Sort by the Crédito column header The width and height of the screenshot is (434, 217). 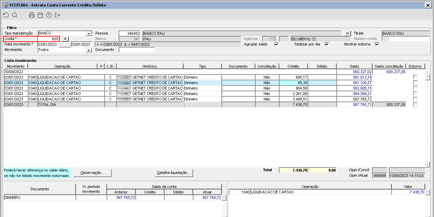[293, 66]
